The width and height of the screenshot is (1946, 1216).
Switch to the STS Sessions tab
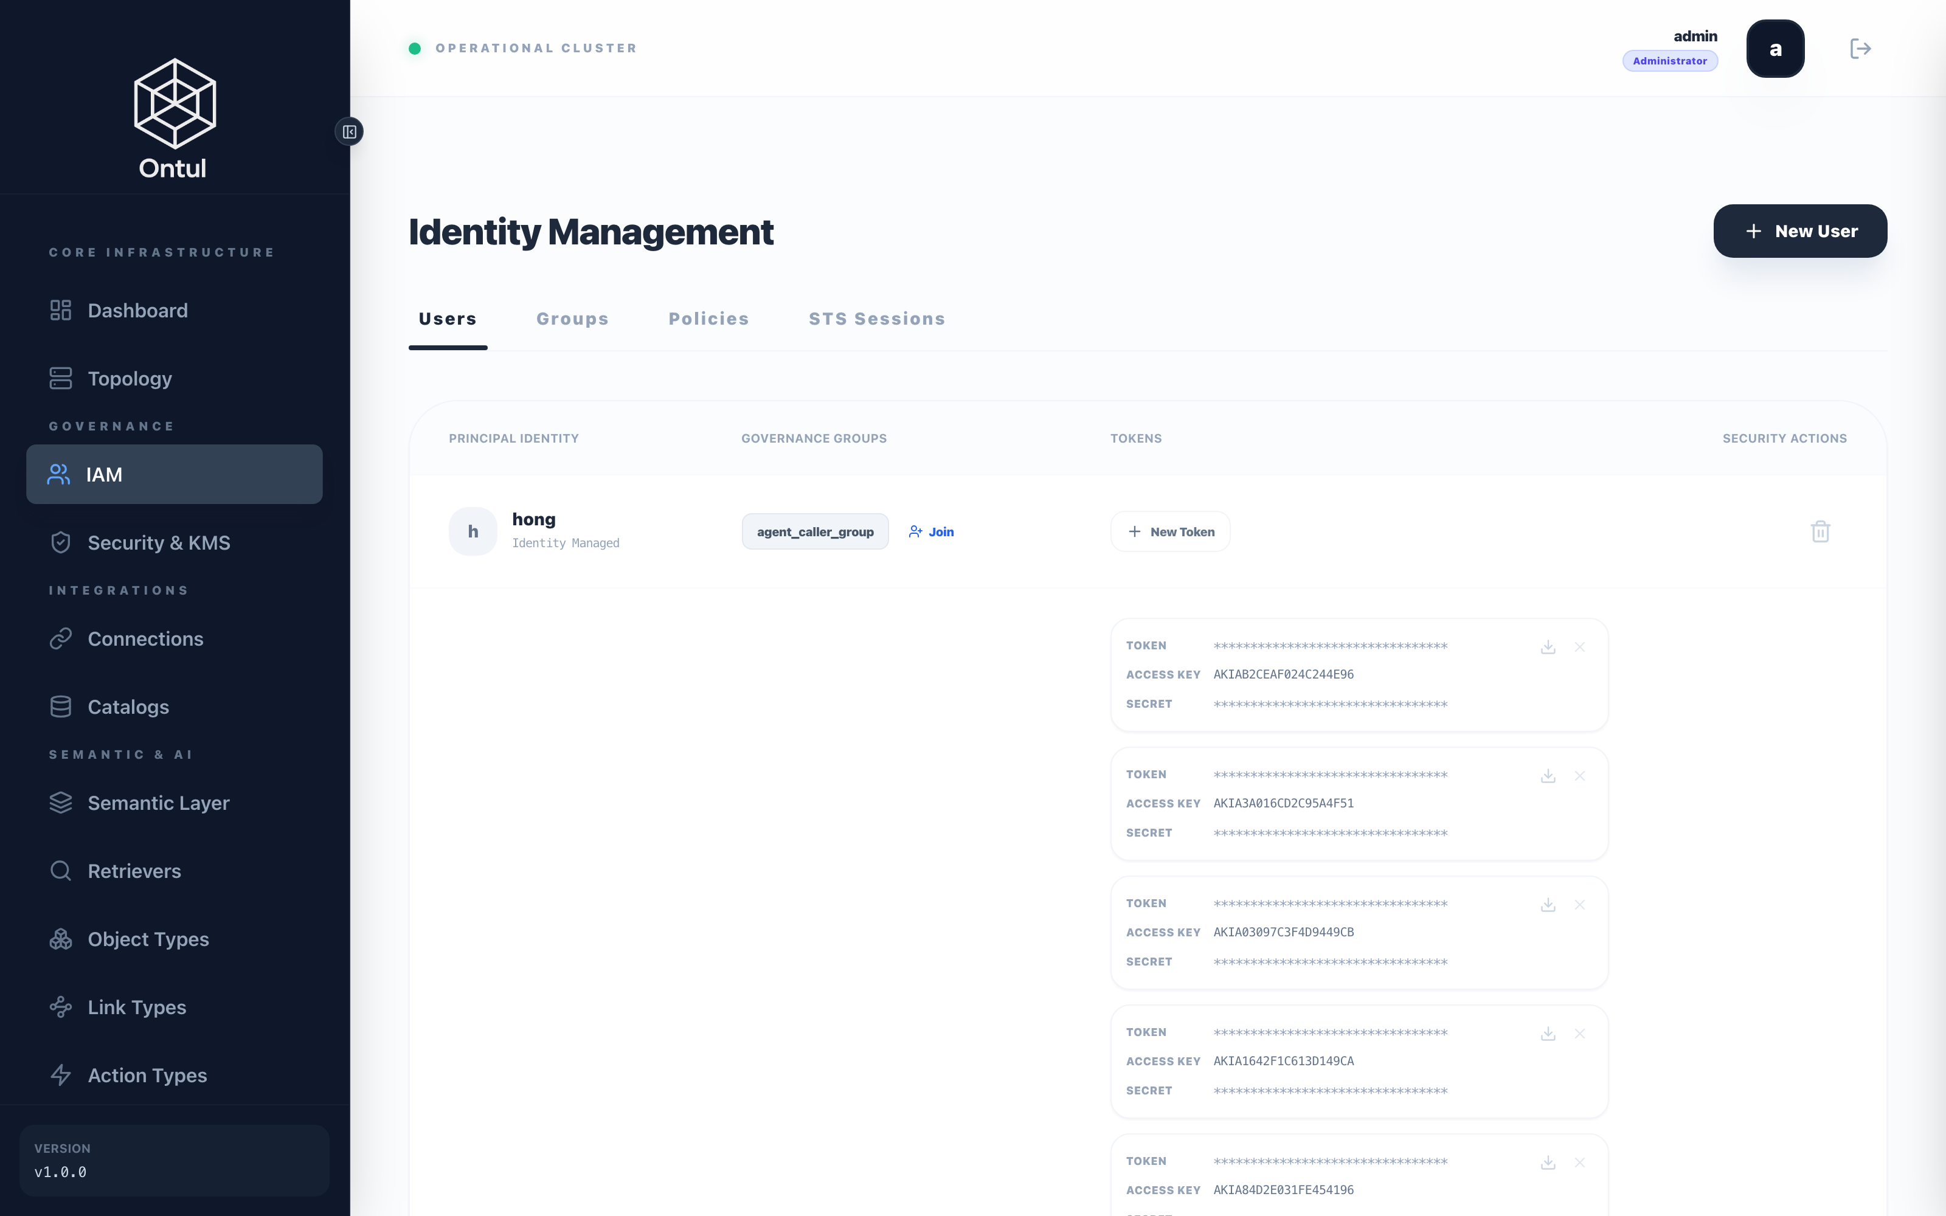pos(876,319)
